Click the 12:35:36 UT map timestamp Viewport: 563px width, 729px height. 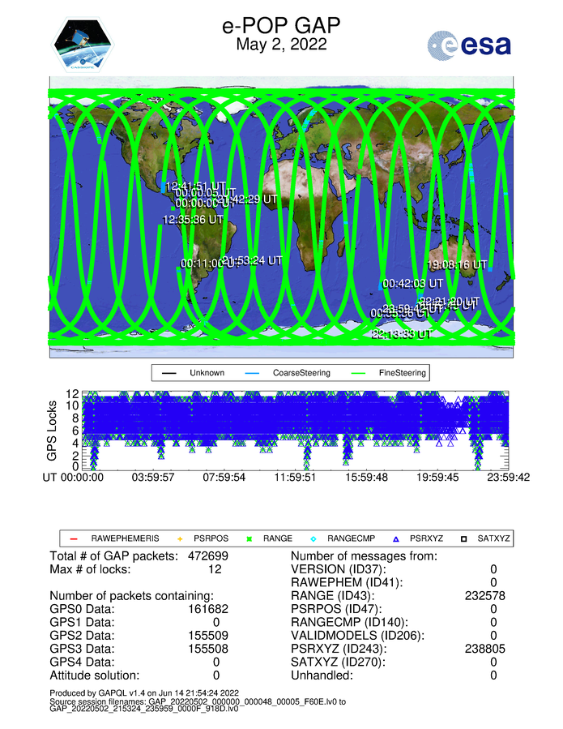[x=193, y=219]
